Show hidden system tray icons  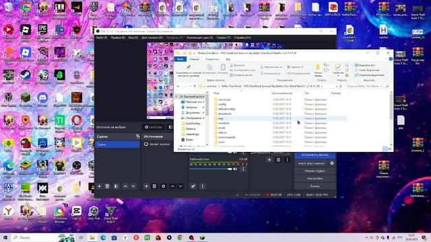(366, 237)
